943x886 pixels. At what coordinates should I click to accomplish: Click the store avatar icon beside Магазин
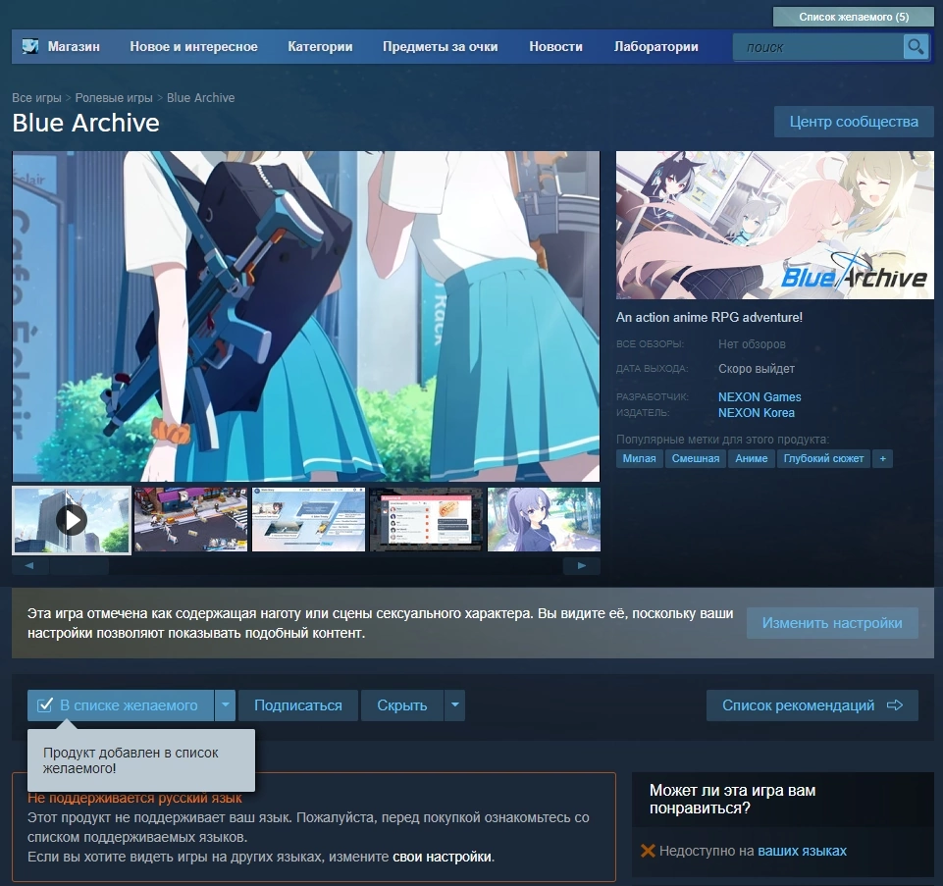(30, 46)
